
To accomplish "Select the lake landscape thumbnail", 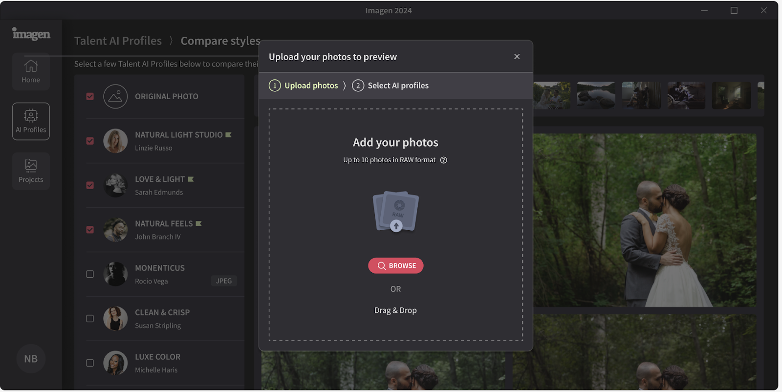I will [596, 95].
